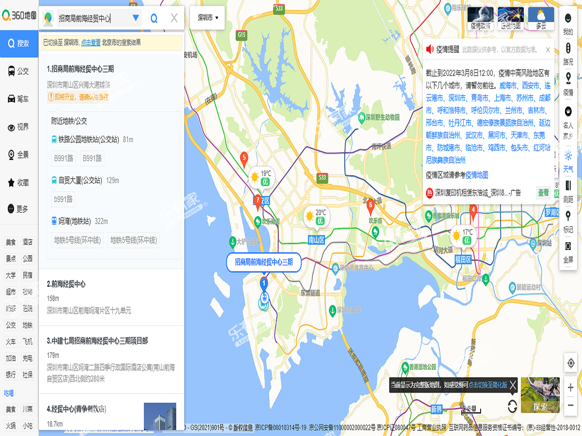This screenshot has width=582, height=436.
Task: Click the 大学 quick category
Action: click(x=11, y=275)
